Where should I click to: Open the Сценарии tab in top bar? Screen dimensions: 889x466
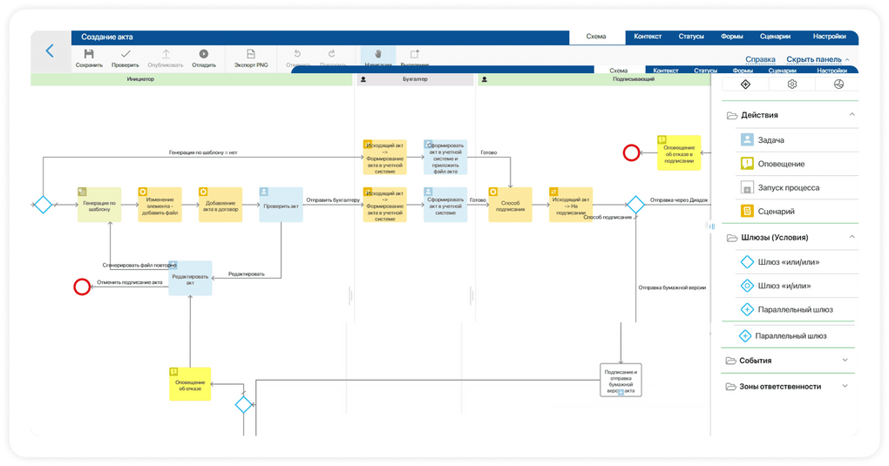pos(772,37)
